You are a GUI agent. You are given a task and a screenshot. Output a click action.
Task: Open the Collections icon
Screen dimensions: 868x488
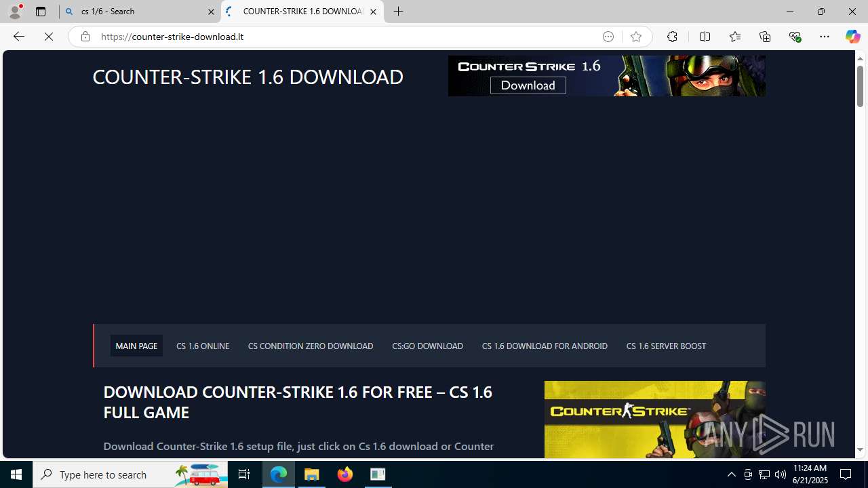[x=765, y=37]
